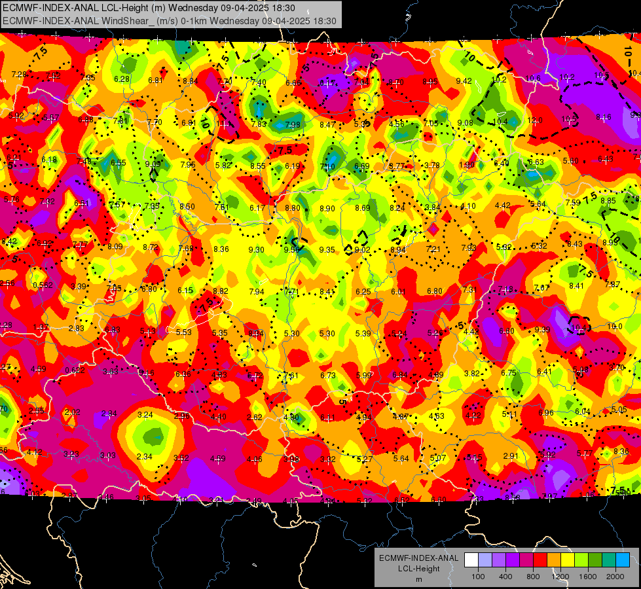
Task: Click the map value '6.75'
Action: coord(509,373)
